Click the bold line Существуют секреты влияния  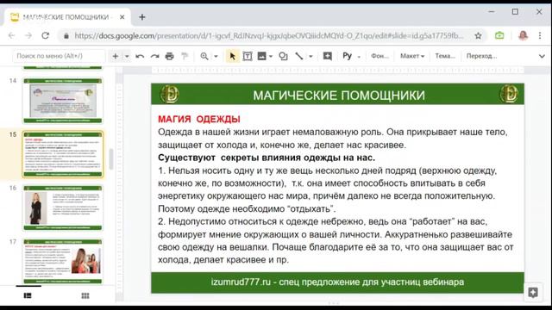tap(267, 158)
